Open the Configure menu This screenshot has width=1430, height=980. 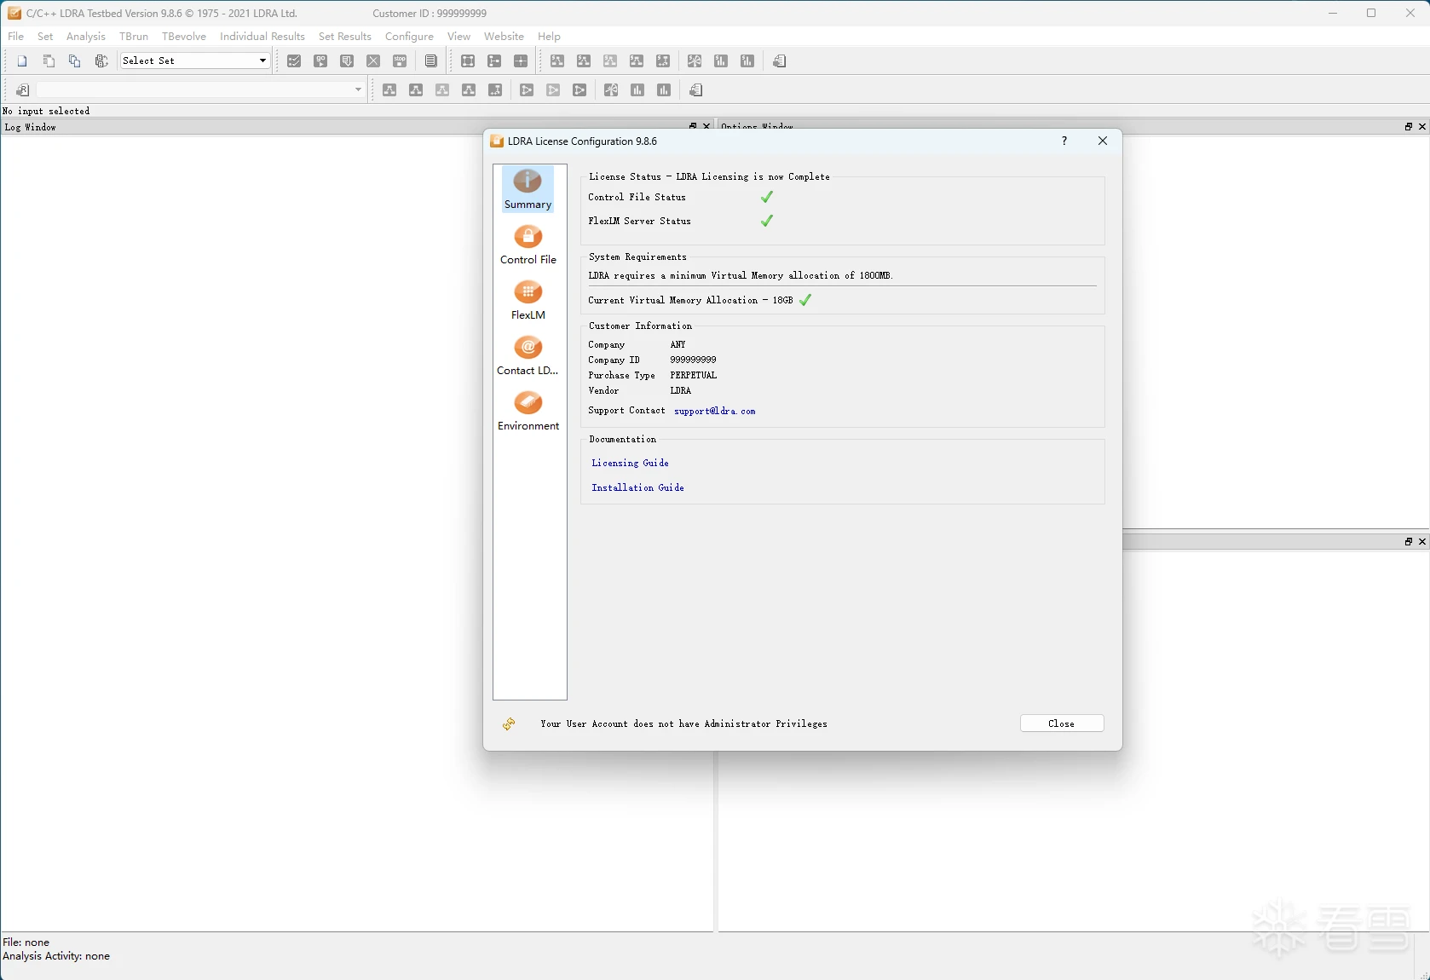[x=409, y=37]
